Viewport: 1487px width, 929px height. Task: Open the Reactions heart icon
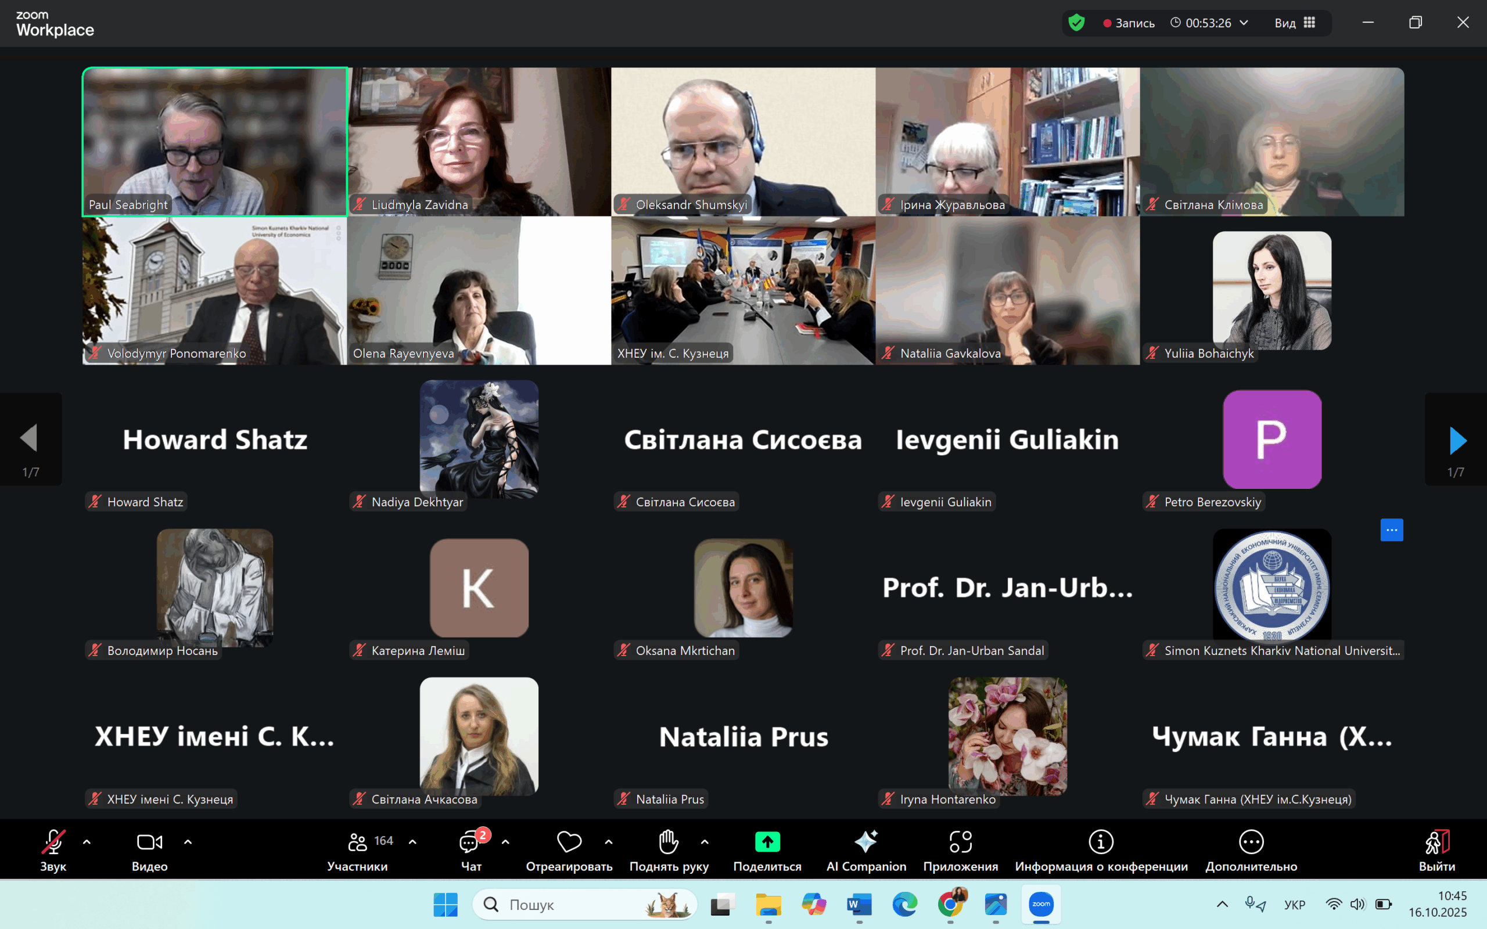click(x=569, y=842)
